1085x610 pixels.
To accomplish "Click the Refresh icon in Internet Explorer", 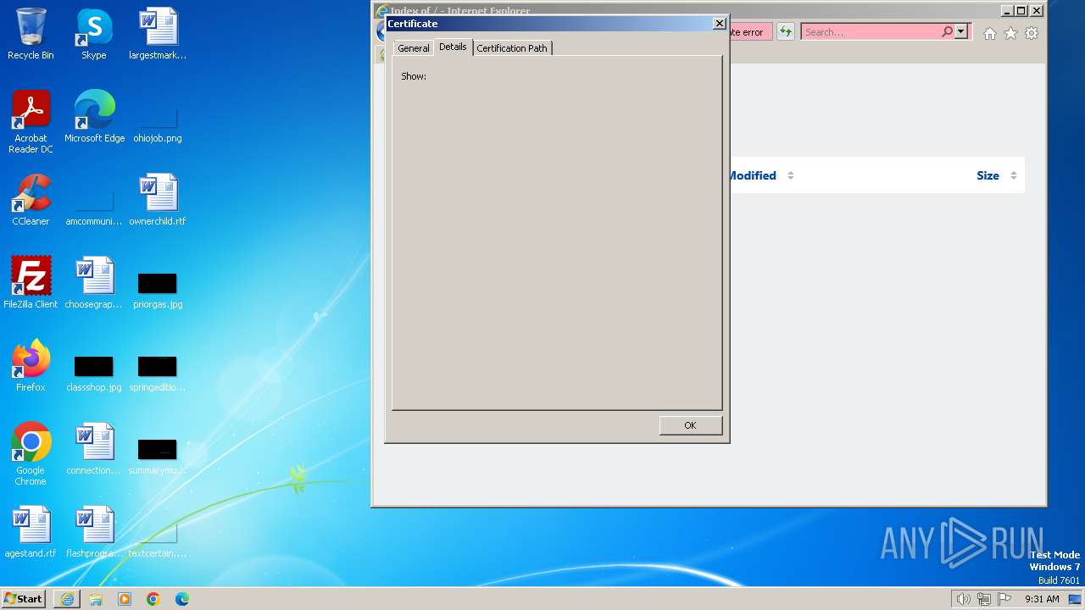I will click(786, 32).
